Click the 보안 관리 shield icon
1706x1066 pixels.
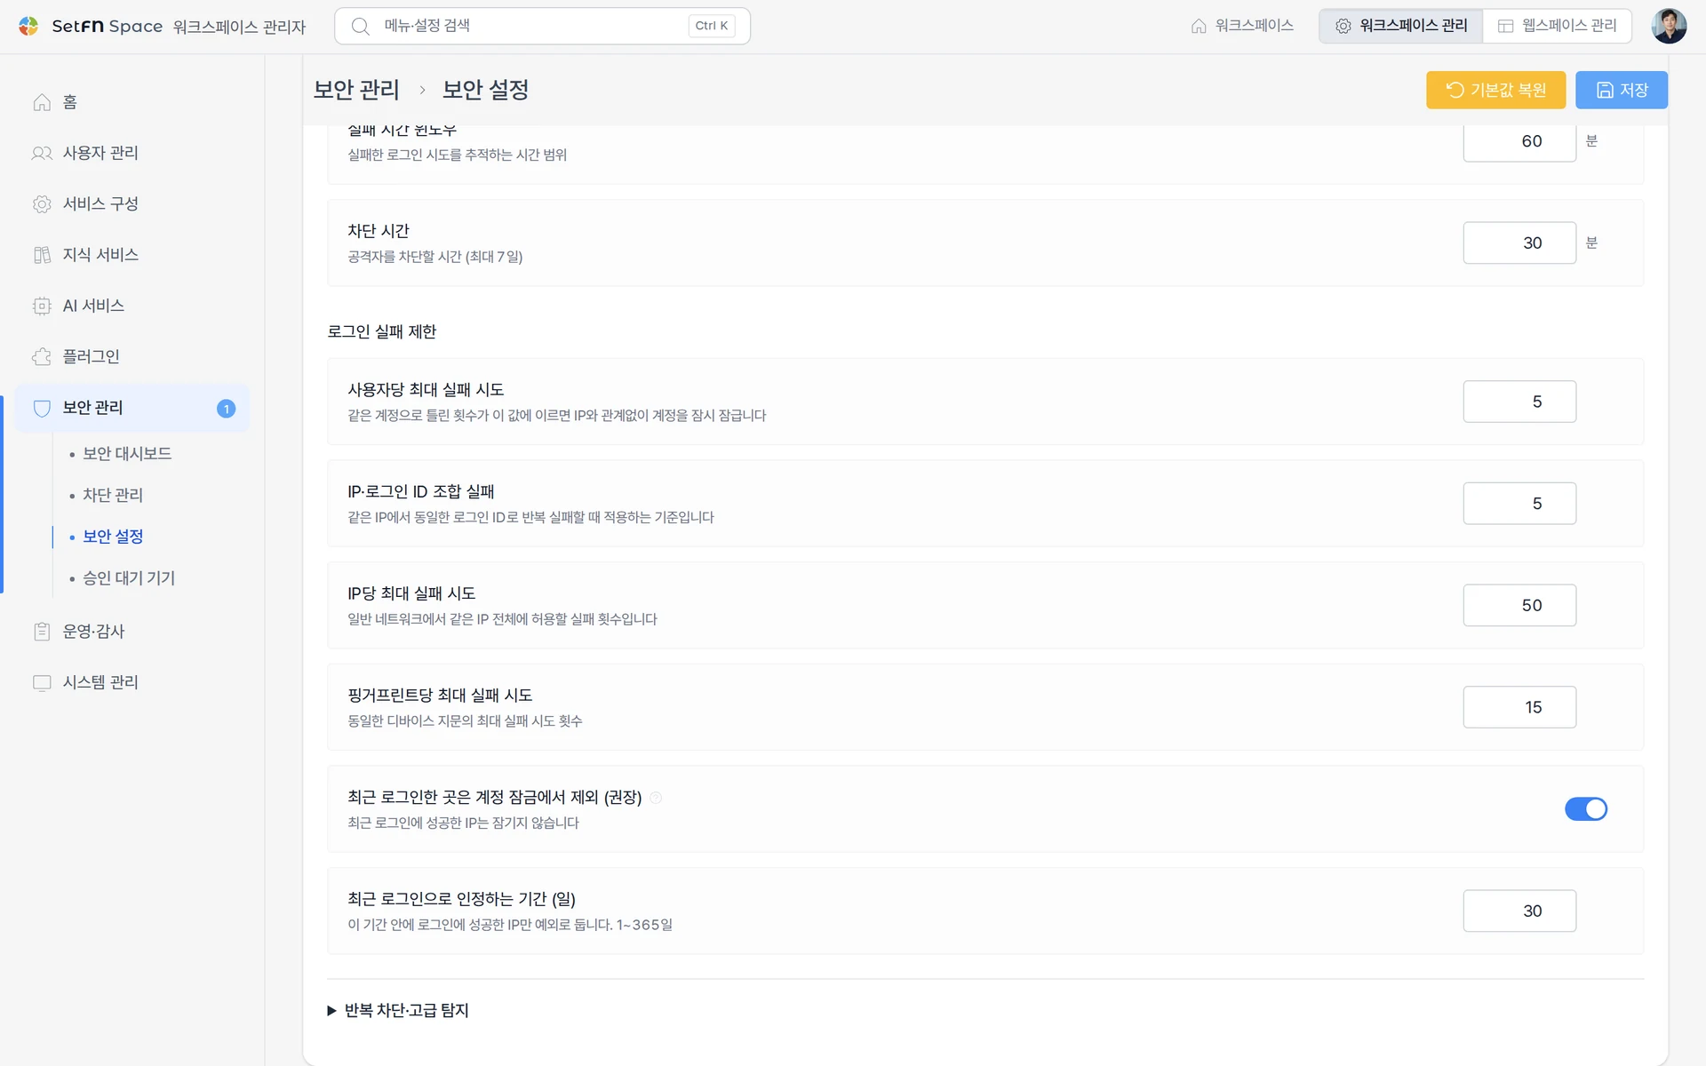tap(42, 408)
